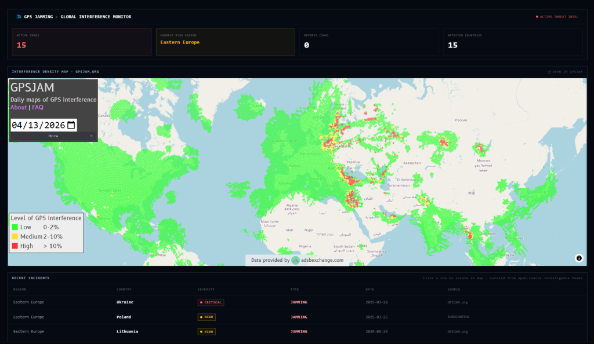Open the calendar picker icon in date field

pos(71,125)
